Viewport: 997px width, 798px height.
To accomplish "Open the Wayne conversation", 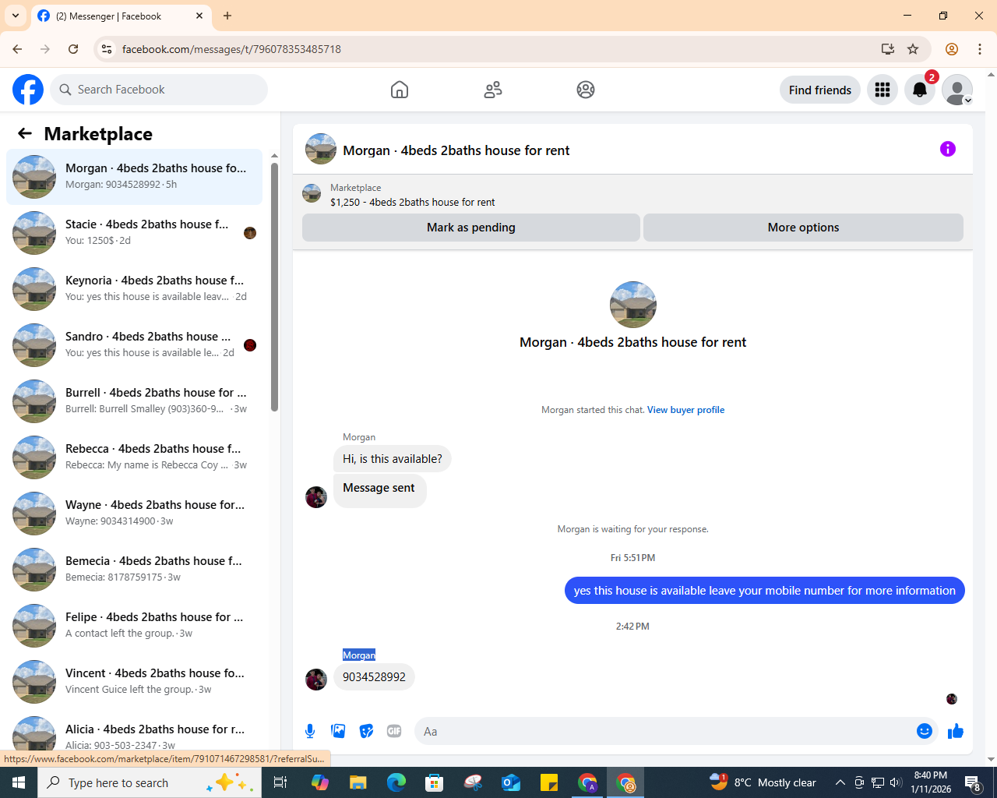I will [x=135, y=514].
